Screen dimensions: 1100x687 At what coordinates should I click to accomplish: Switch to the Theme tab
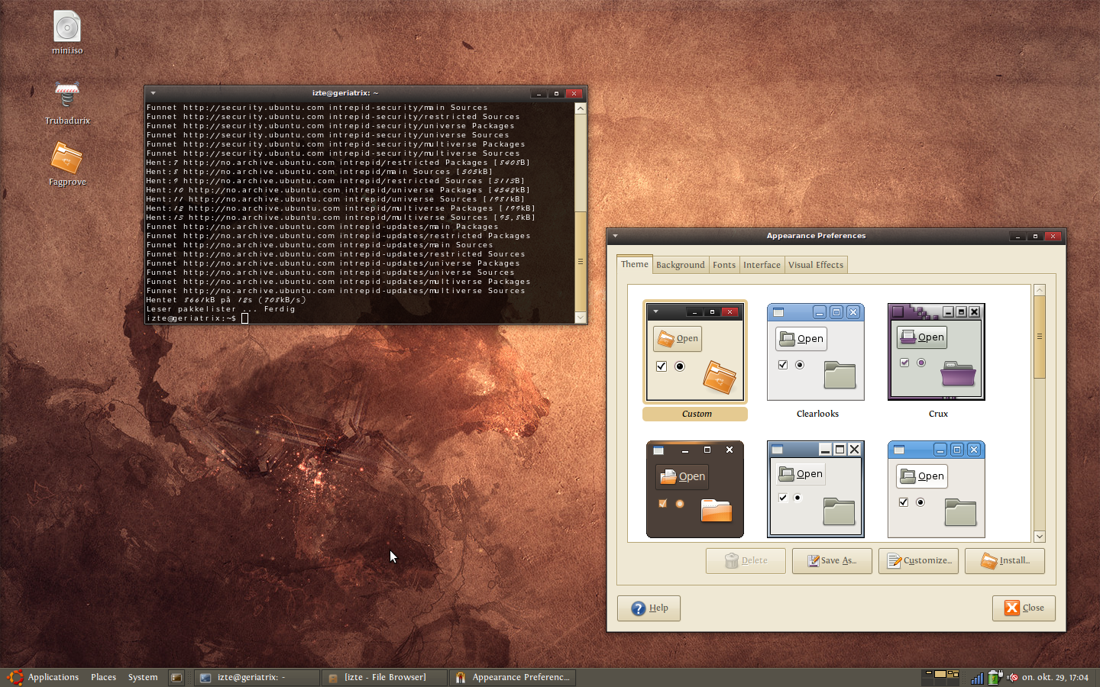[635, 264]
